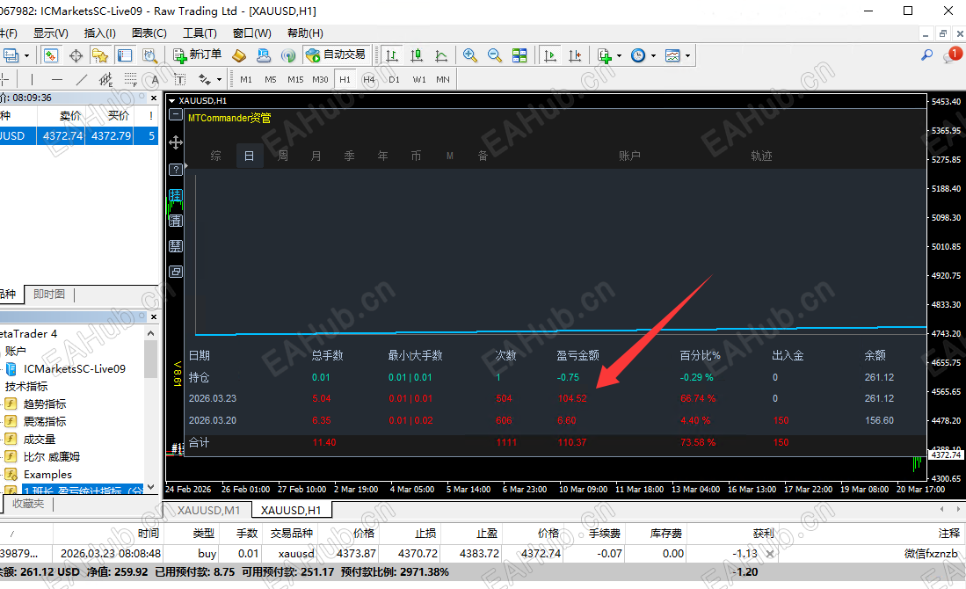Open the cloud hosting icon

pyautogui.click(x=264, y=55)
